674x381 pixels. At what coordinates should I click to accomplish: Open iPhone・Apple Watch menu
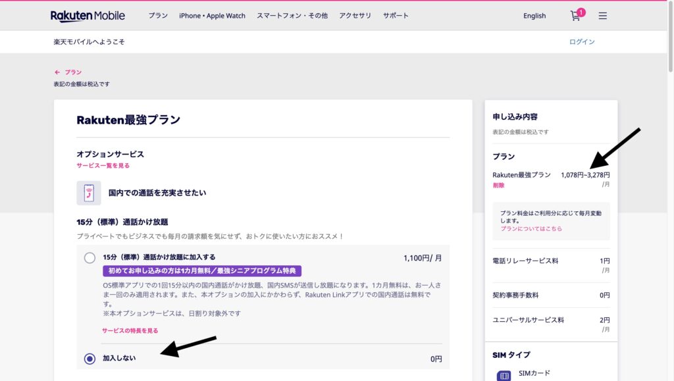pyautogui.click(x=213, y=15)
